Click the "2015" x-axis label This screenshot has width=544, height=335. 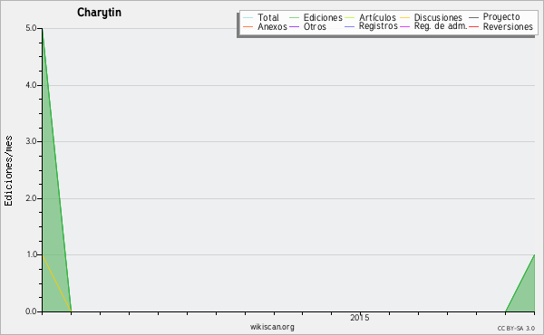tap(360, 318)
